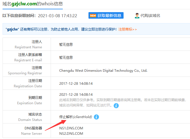Click the 停止解析(clientHold) status text
This screenshot has height=139, width=190.
click(x=75, y=117)
